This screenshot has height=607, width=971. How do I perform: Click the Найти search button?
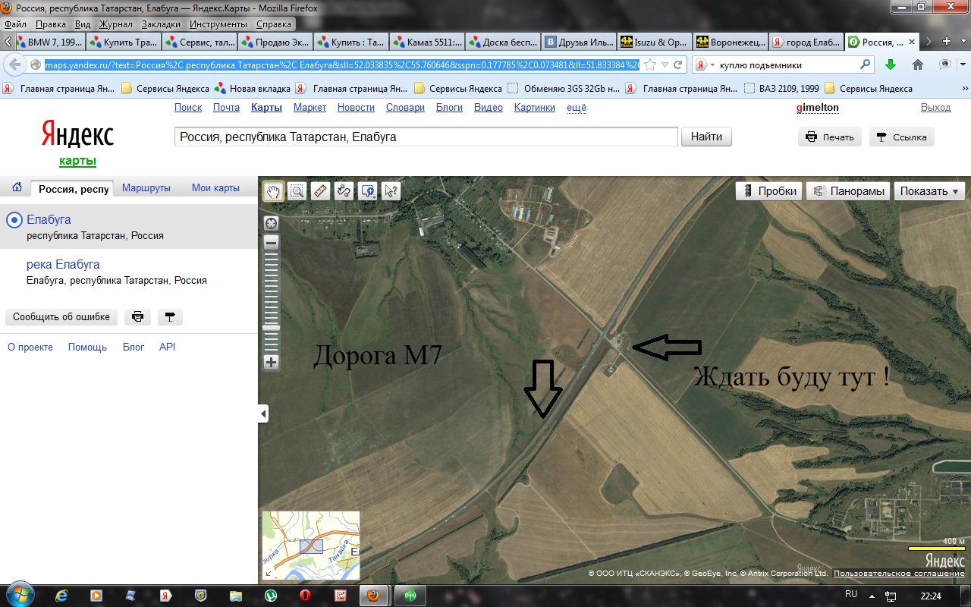click(707, 137)
